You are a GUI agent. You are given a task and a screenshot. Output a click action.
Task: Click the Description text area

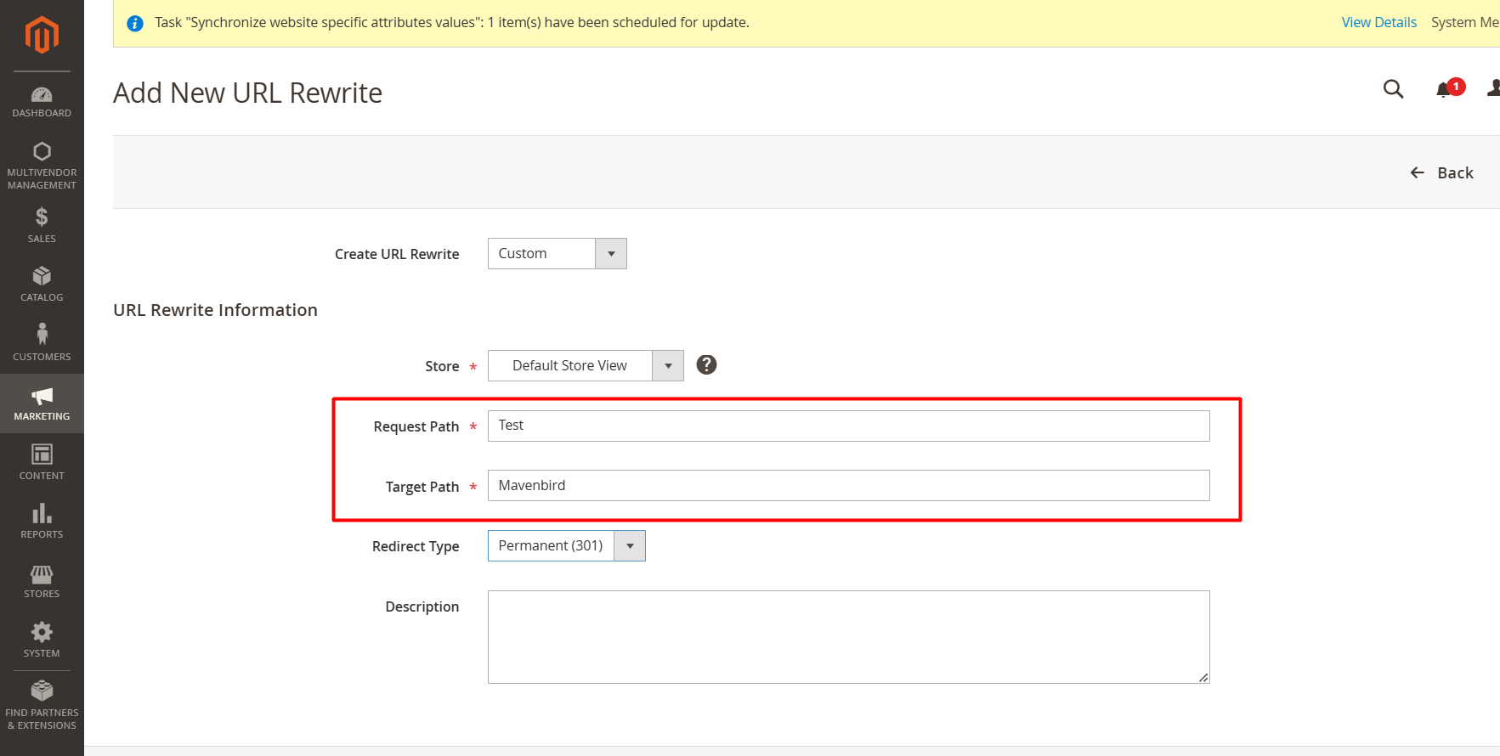coord(848,637)
